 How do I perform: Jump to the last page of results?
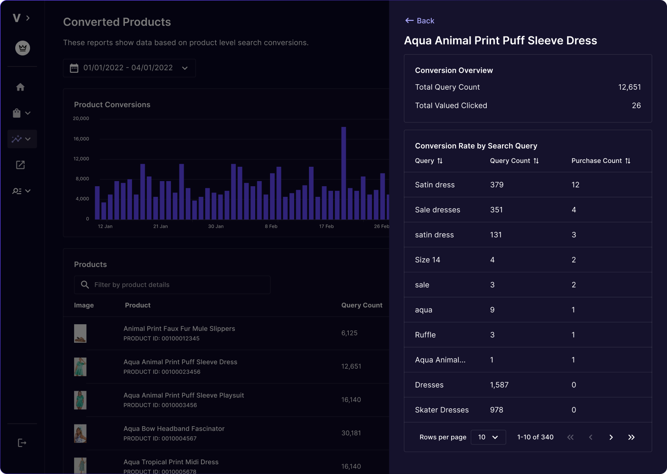click(x=631, y=437)
